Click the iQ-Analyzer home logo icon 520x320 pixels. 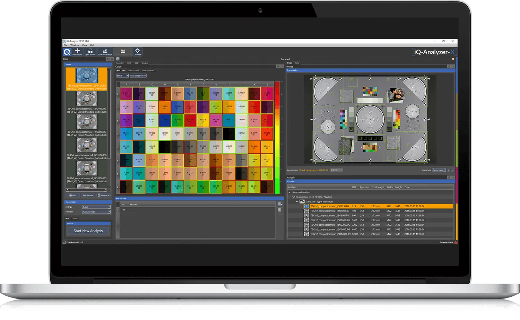[x=67, y=52]
